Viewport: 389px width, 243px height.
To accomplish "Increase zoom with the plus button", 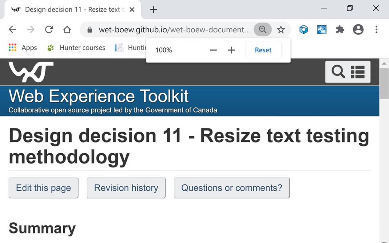I will (231, 50).
